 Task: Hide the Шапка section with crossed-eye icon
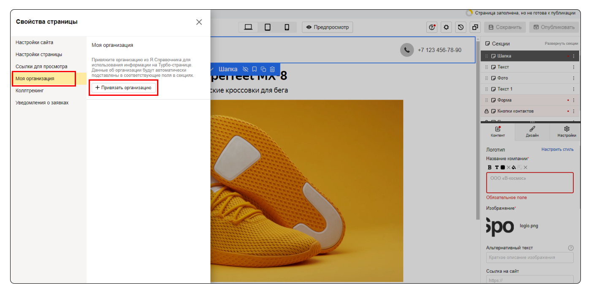pyautogui.click(x=246, y=69)
